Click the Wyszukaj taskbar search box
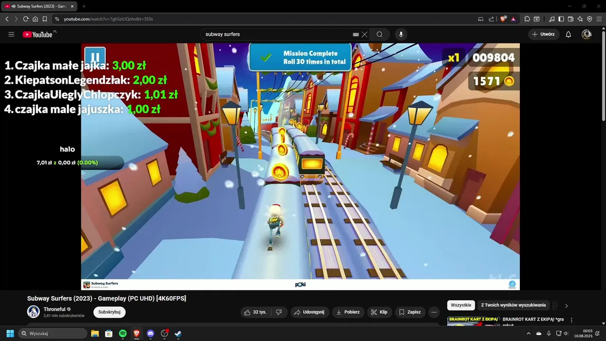This screenshot has width=606, height=341. click(x=53, y=333)
